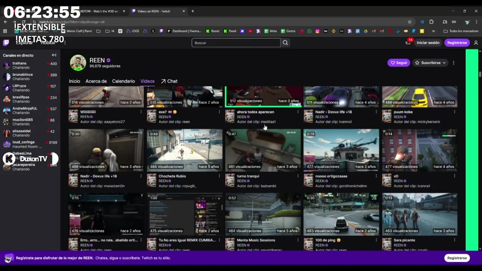
Task: Open the notifications inbox with badge 18
Action: 408,43
